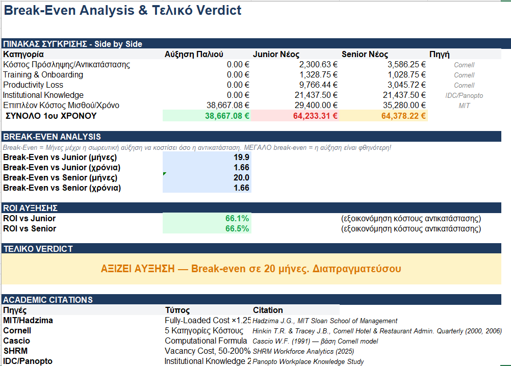Click the ROI vs Junior 66.1% cell
This screenshot has height=366, width=511.
207,218
